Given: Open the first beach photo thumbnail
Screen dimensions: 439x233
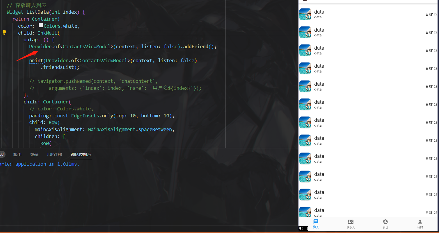Looking at the screenshot, I should [x=305, y=14].
